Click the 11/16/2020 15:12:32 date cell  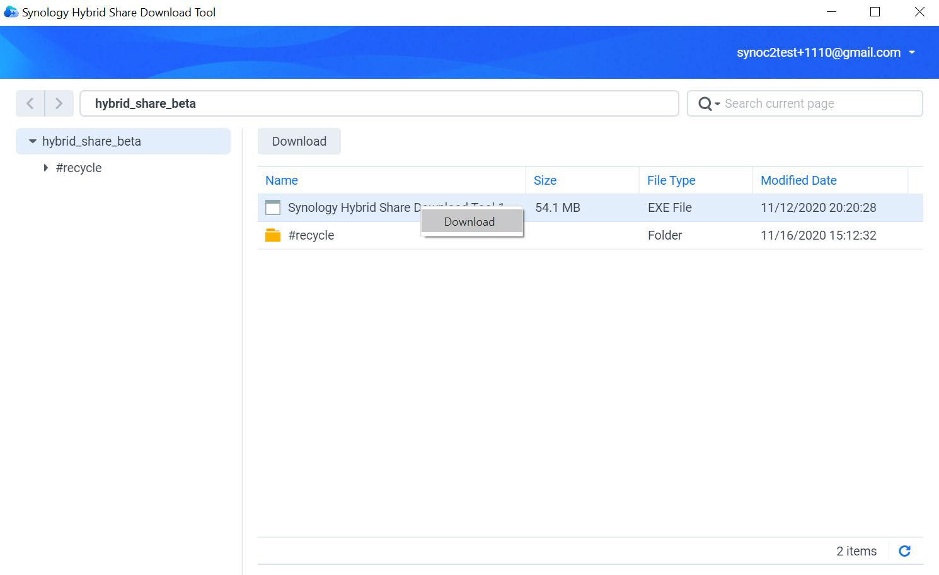(819, 235)
